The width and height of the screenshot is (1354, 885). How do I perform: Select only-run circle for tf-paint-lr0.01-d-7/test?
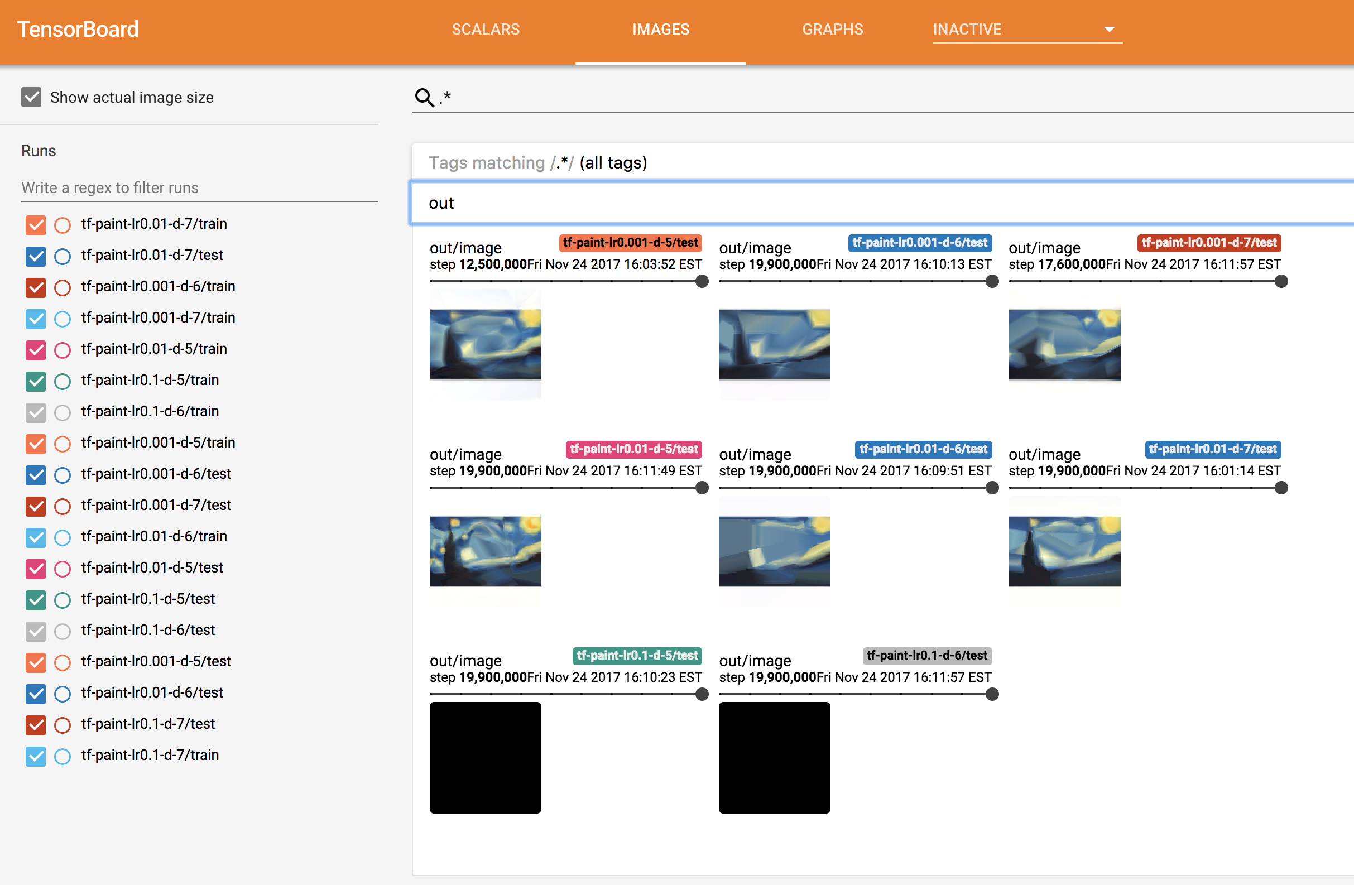63,257
